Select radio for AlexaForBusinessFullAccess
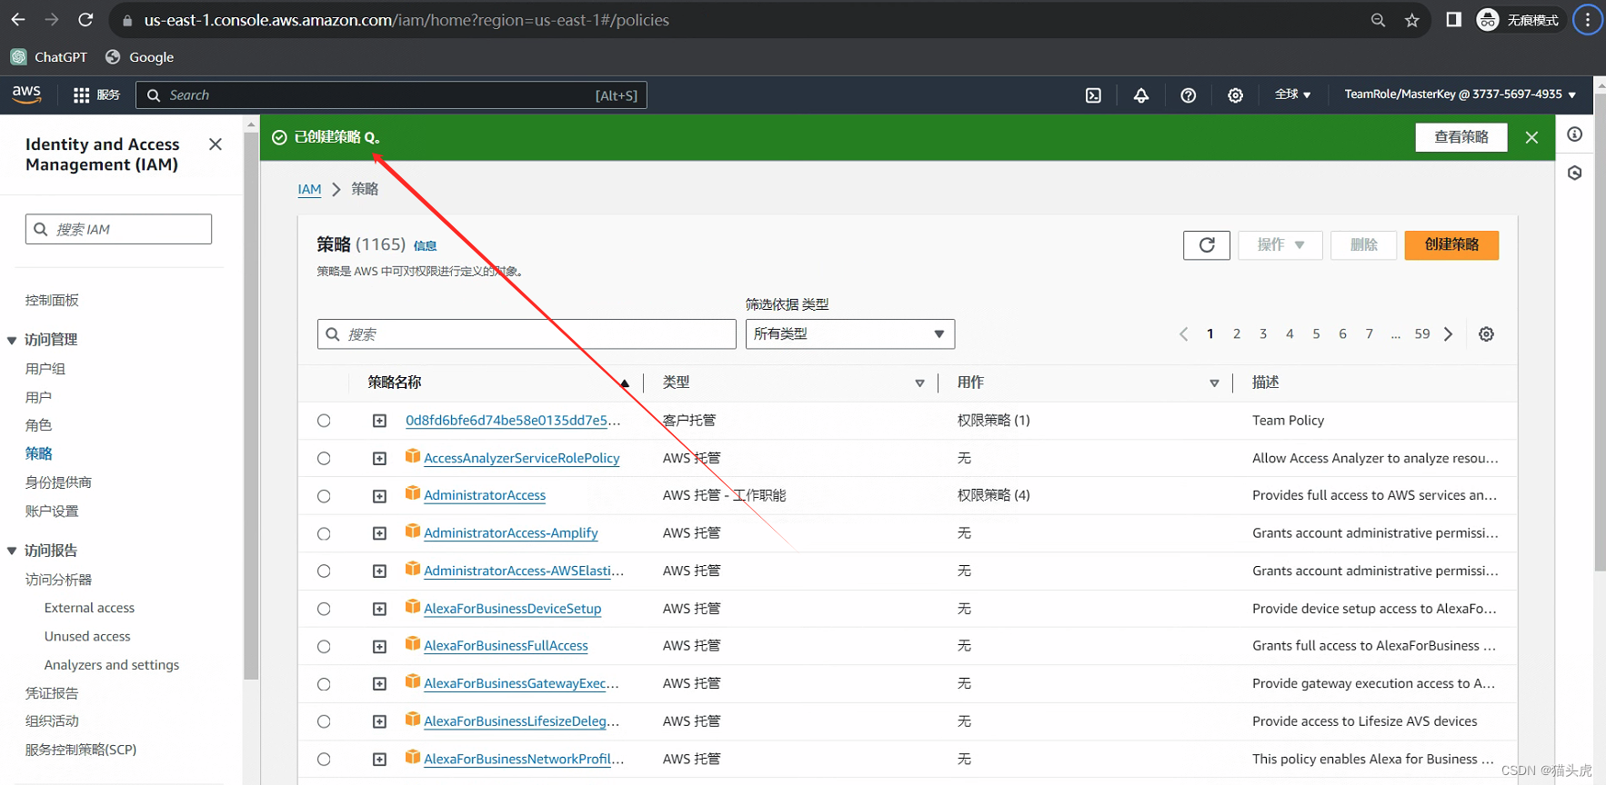The height and width of the screenshot is (785, 1606). click(x=324, y=647)
